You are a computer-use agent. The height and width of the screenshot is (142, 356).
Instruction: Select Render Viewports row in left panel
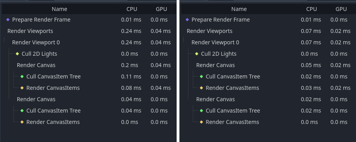[x=89, y=31]
